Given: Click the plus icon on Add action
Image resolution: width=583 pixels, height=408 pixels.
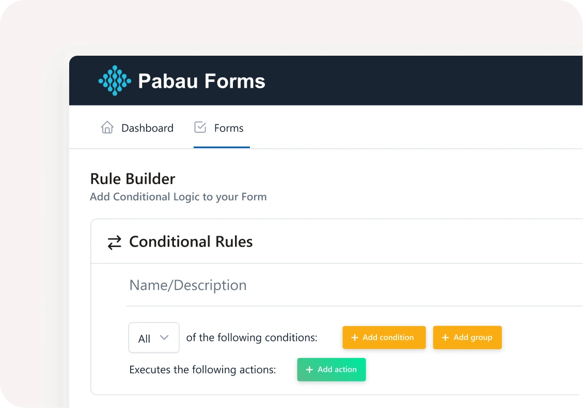Looking at the screenshot, I should 309,370.
